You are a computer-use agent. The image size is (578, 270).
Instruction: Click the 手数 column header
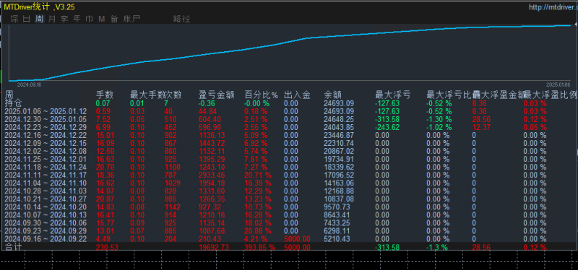(105, 95)
